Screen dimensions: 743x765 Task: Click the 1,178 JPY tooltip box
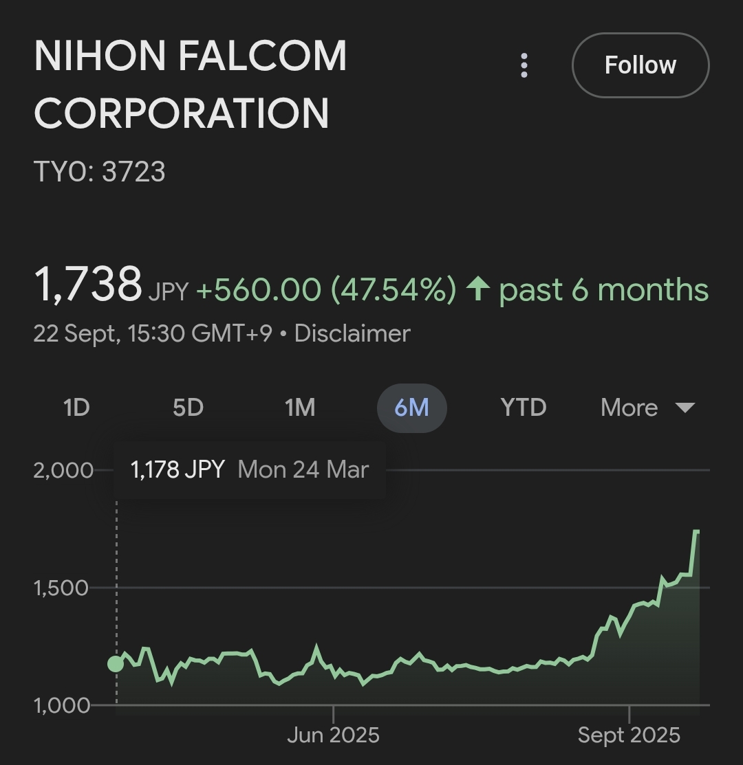point(250,470)
